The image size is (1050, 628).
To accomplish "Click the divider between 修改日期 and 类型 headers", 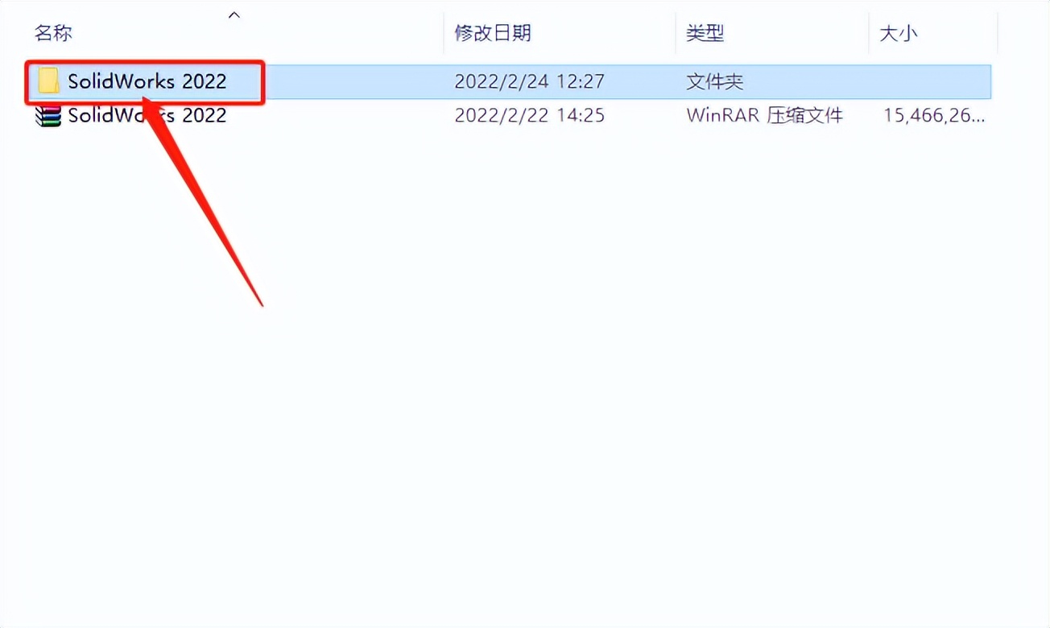I will click(x=676, y=33).
